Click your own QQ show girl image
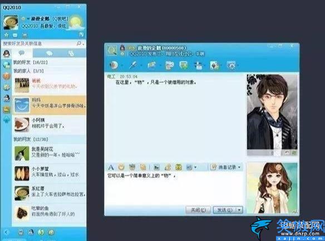Viewport: 325px width, 241px height. pyautogui.click(x=272, y=188)
